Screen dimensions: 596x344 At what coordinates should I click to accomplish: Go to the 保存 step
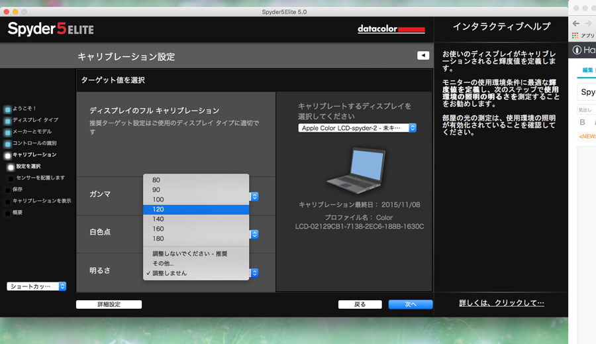[x=17, y=189]
